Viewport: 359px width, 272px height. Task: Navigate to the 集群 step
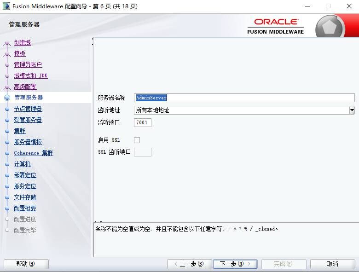(x=20, y=131)
